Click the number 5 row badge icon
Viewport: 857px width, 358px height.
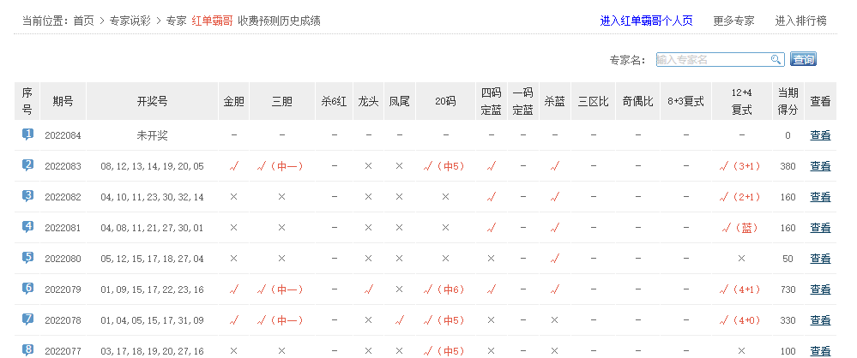coord(27,258)
